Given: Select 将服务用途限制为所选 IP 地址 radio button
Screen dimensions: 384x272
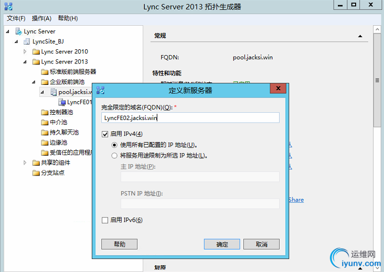Looking at the screenshot, I should click(x=114, y=156).
